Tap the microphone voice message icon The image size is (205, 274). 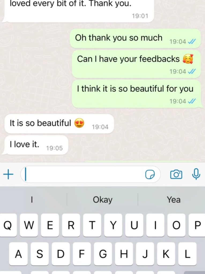[x=196, y=174]
